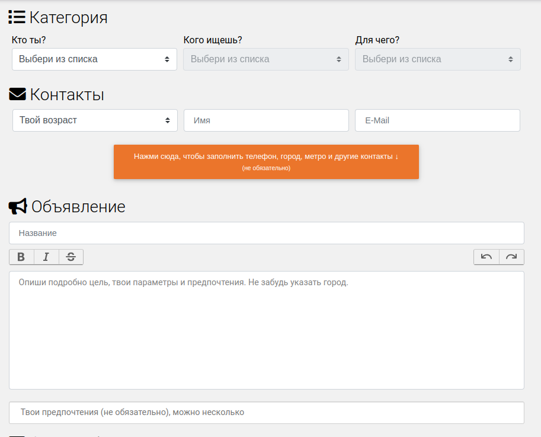This screenshot has width=541, height=437.
Task: Open the 'Для чего?' dropdown
Action: coord(438,59)
